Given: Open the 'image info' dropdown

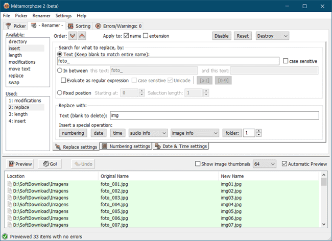Looking at the screenshot, I should click(195, 133).
